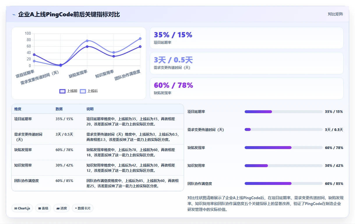Toggle the 上线前 legend item
This screenshot has width=355, height=224.
coord(68,91)
